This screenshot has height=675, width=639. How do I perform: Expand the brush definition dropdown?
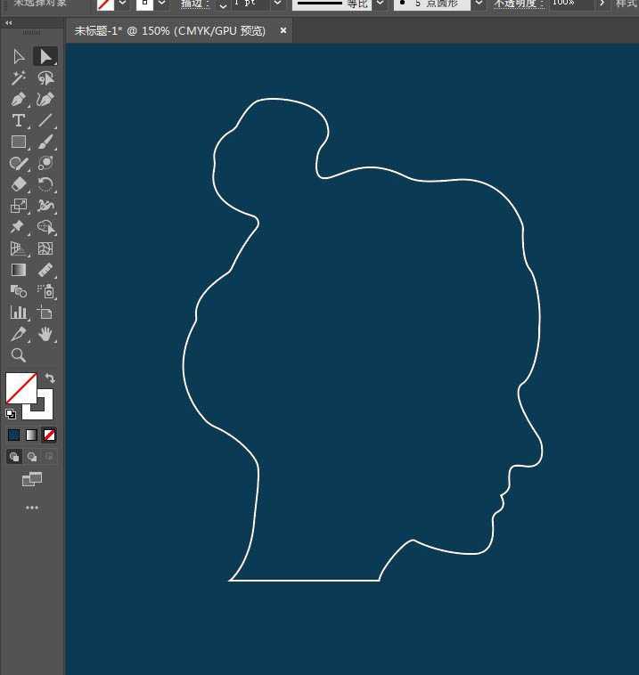(479, 4)
